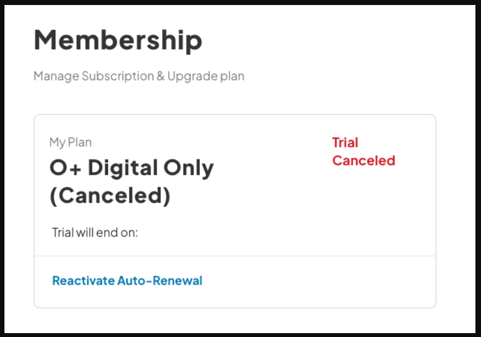Select the Manage Subscription & Upgrade plan subtitle

pyautogui.click(x=139, y=76)
